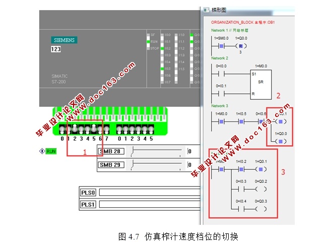Click the Q0.3 coil in the ladder
The height and width of the screenshot is (243, 327).
pos(260,209)
